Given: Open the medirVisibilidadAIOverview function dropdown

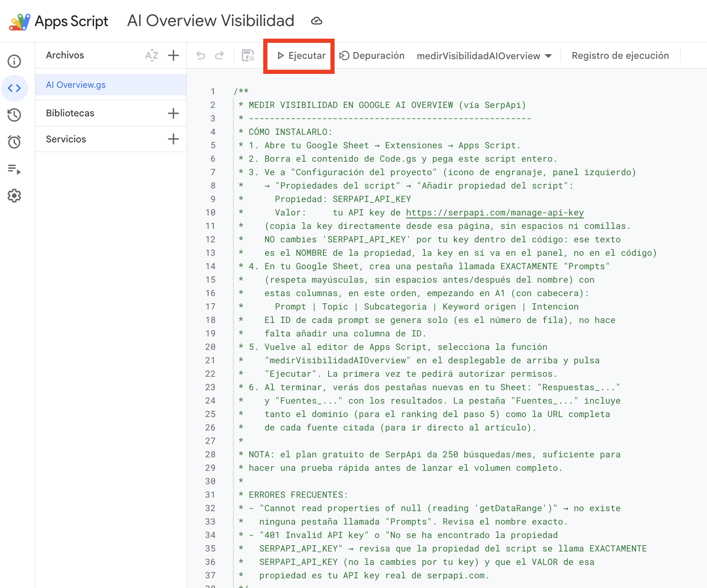Looking at the screenshot, I should tap(484, 56).
